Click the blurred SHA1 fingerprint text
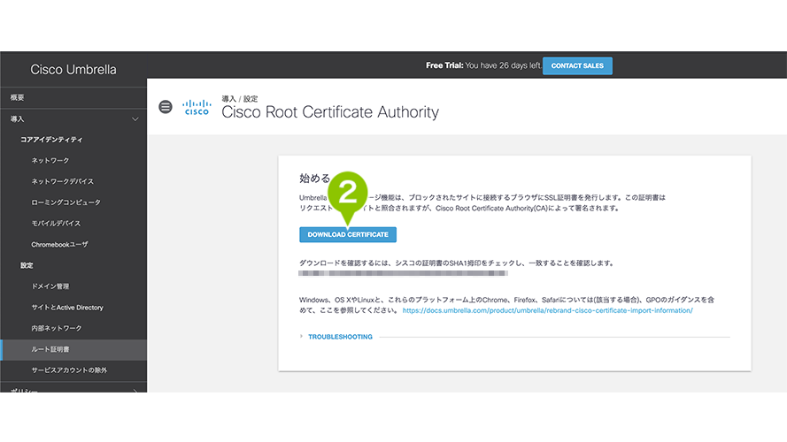787x442 pixels. 403,274
